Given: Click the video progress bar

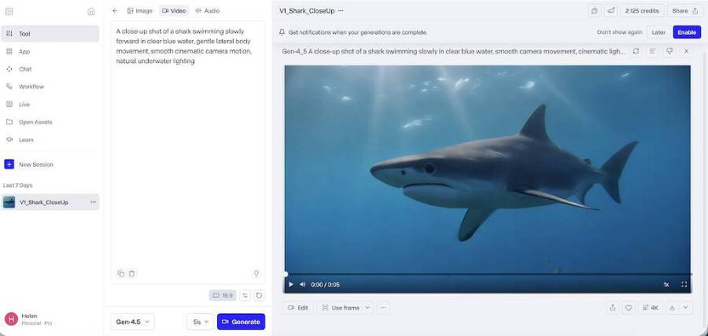Looking at the screenshot, I should 488,274.
